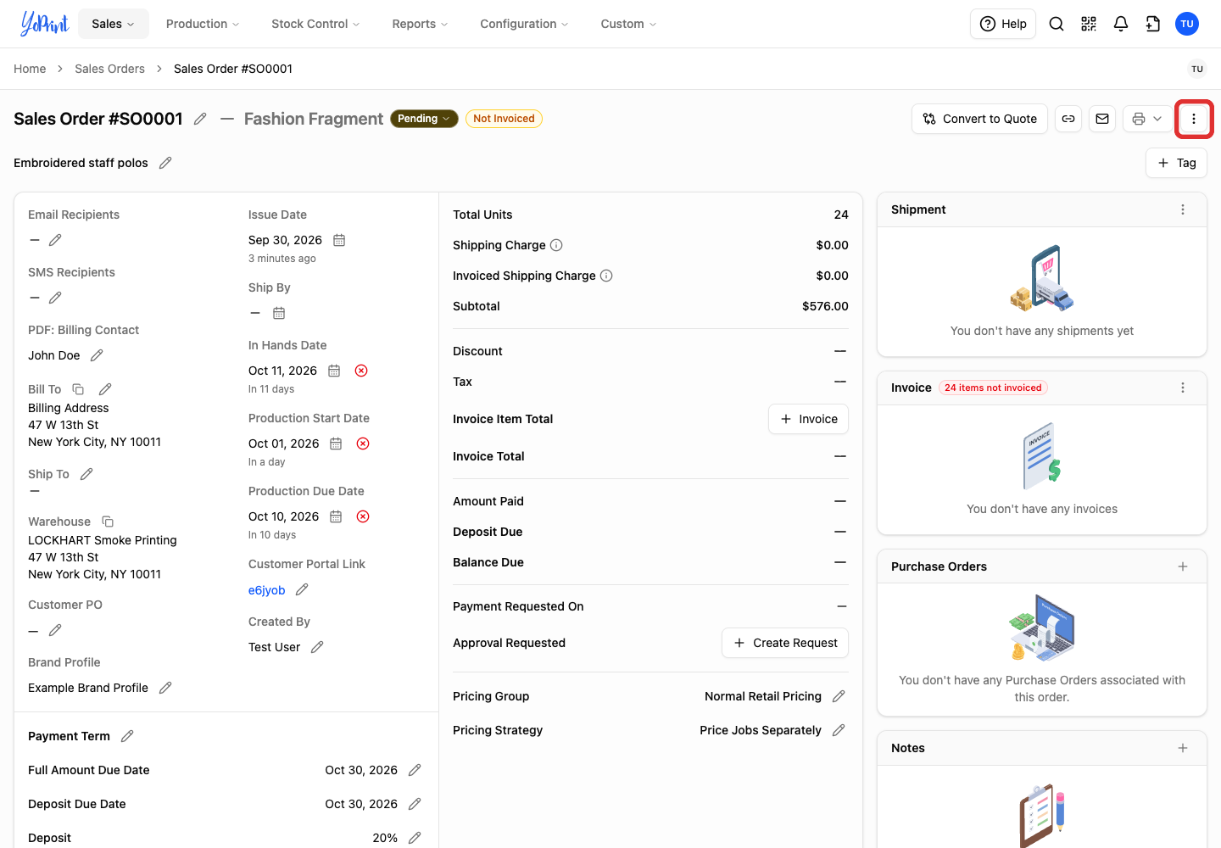Image resolution: width=1221 pixels, height=848 pixels.
Task: Show Shipping Charge info tooltip
Action: point(556,245)
